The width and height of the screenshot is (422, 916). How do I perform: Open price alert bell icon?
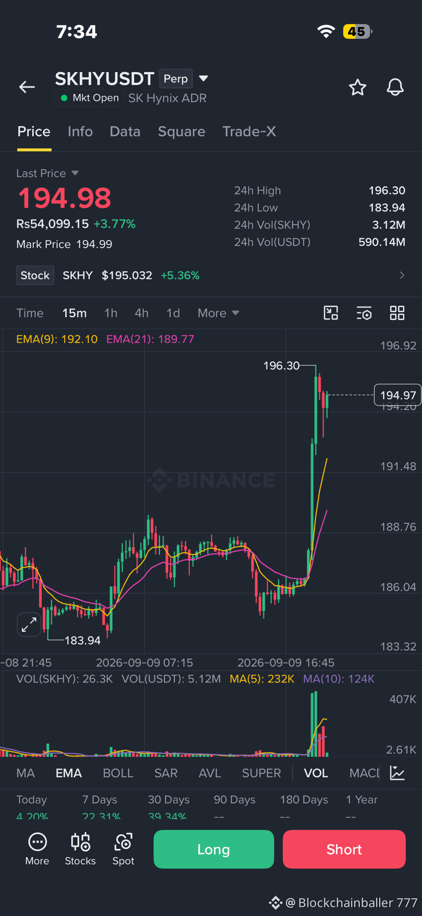point(395,87)
